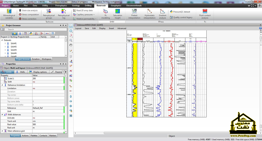
Task: Select the pencil drawing tool
Action: tap(71, 51)
